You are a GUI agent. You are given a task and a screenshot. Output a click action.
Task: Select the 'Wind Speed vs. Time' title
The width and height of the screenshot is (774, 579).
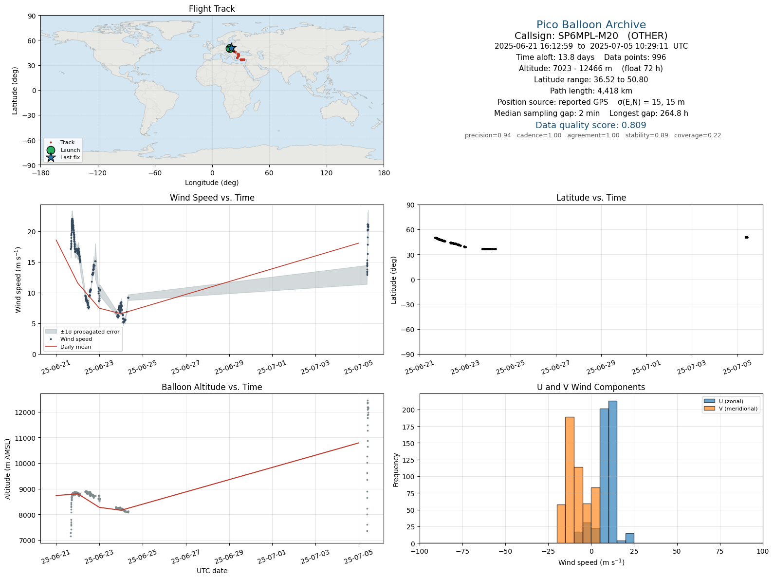(212, 198)
